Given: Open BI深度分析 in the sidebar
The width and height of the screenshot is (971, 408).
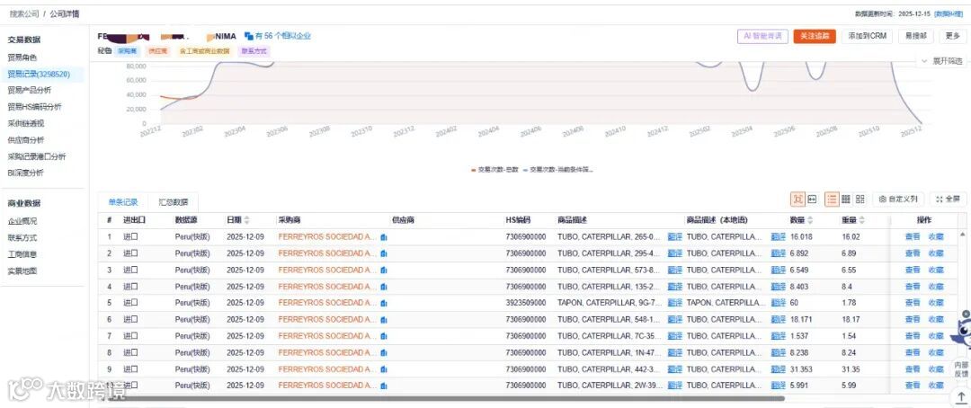Looking at the screenshot, I should coord(25,173).
